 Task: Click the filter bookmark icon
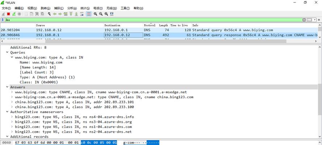point(3,20)
